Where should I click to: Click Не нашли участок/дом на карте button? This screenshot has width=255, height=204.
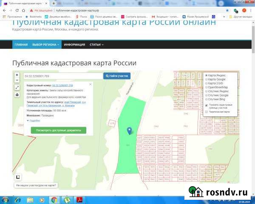[x=36, y=185]
